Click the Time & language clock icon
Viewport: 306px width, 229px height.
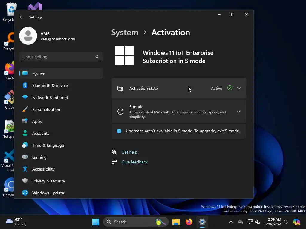pos(25,145)
